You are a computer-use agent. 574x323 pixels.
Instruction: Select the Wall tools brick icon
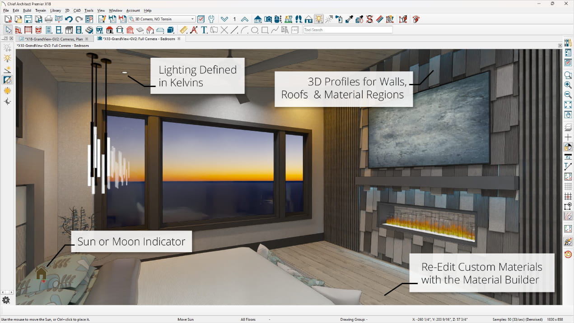(19, 30)
